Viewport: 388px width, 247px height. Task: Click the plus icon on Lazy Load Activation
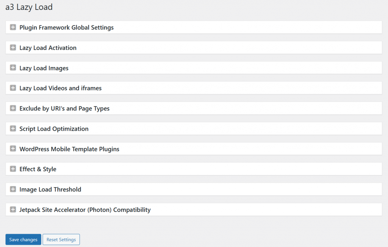pos(13,48)
